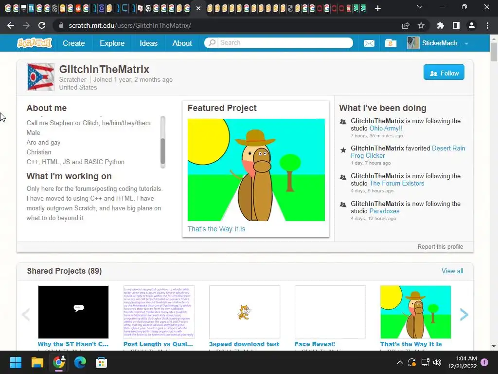Image resolution: width=498 pixels, height=374 pixels.
Task: Open the featured project thumbnail
Action: tap(256, 170)
